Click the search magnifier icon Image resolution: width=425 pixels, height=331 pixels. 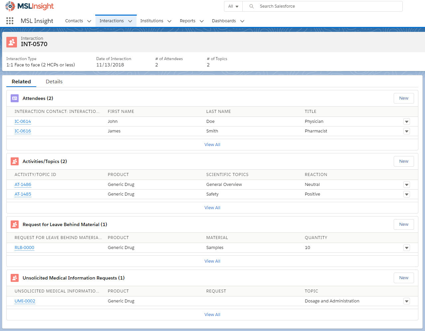(251, 6)
